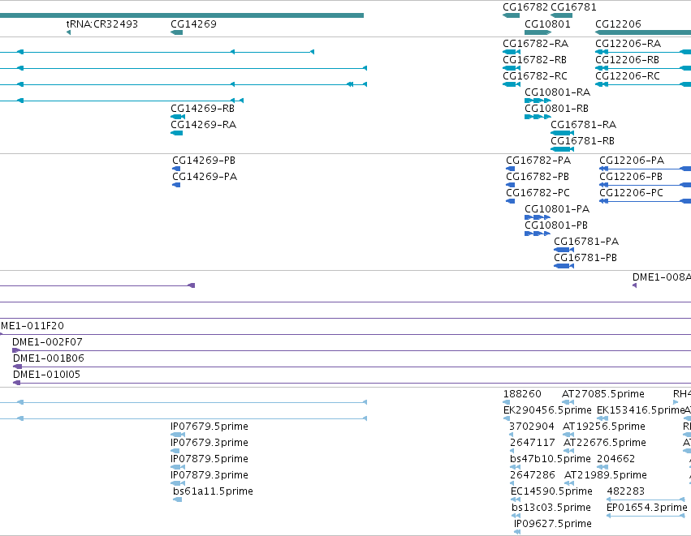Image resolution: width=691 pixels, height=536 pixels.
Task: Select transcript CG16781-RB
Action: (x=582, y=141)
